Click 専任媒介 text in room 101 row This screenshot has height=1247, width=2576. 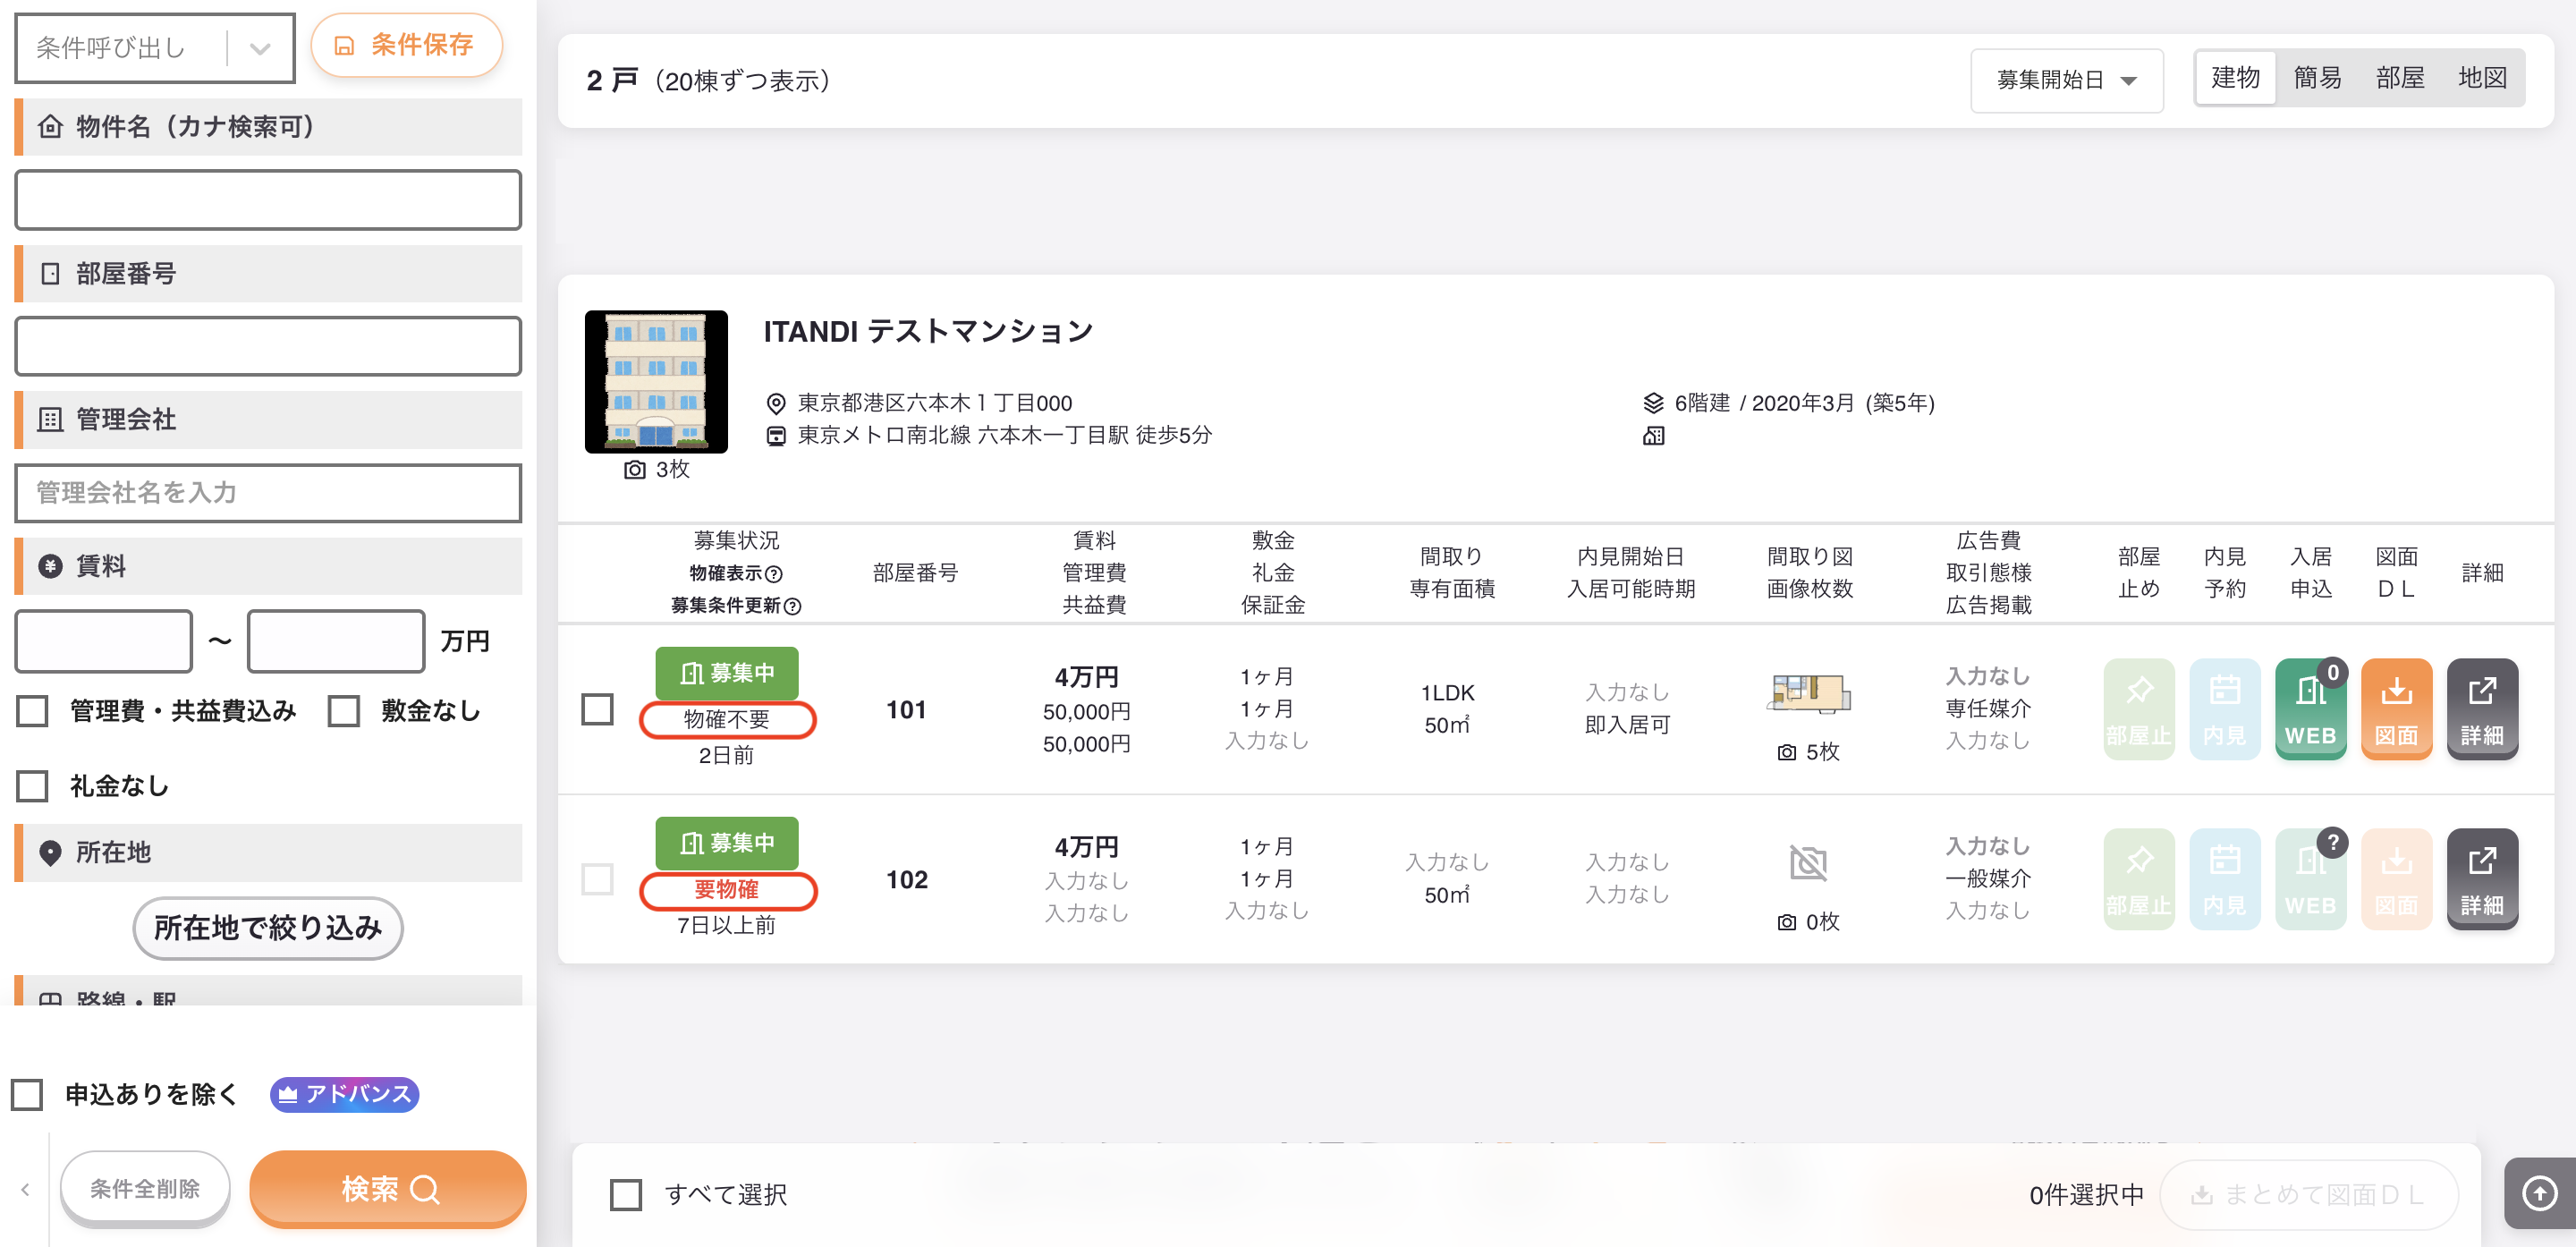click(x=1988, y=709)
